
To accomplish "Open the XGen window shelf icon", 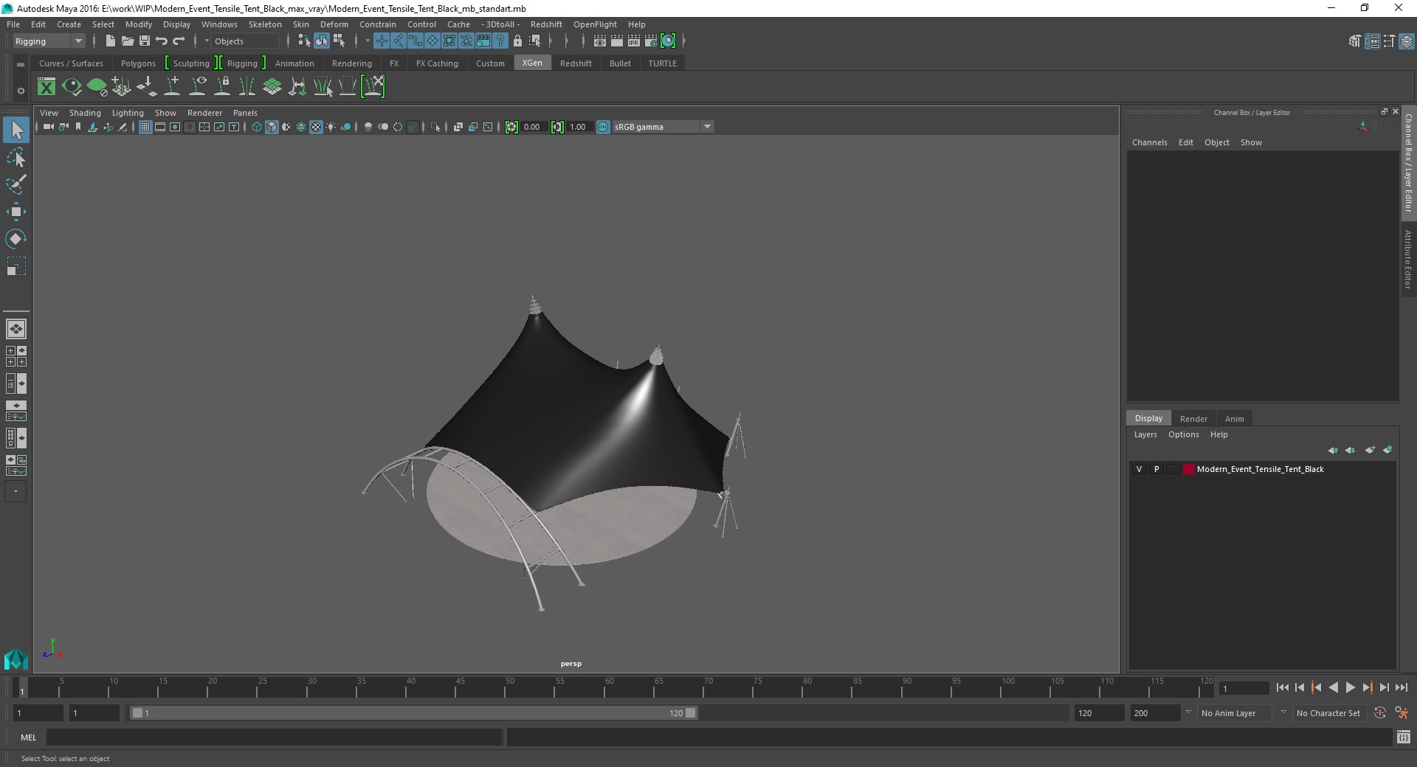I will [46, 87].
